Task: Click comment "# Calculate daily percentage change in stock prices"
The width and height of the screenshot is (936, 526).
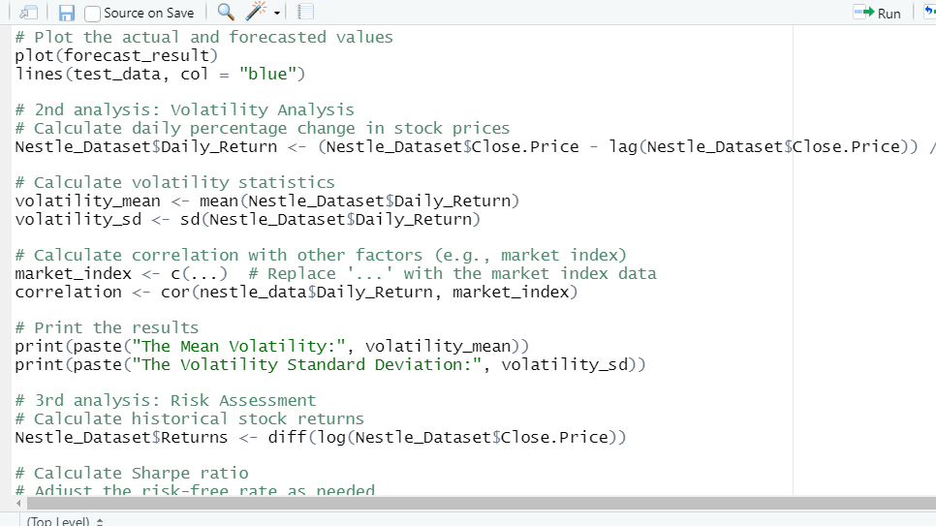Action: [x=263, y=129]
